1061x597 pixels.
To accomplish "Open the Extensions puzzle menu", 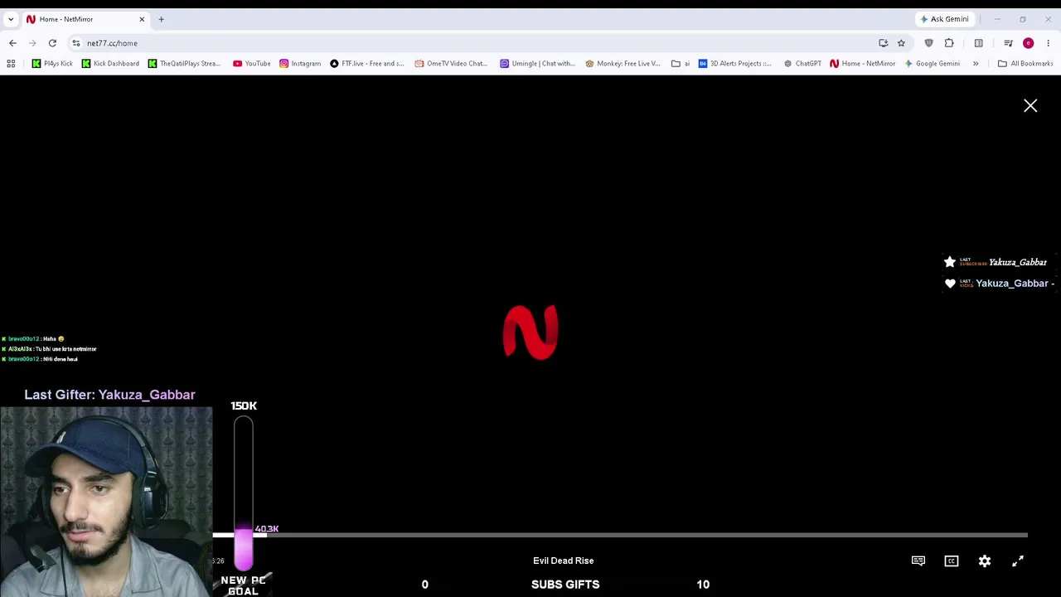I will click(949, 43).
